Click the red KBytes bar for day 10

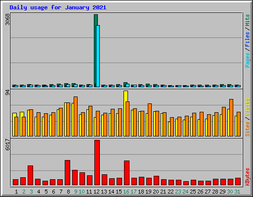[82, 179]
